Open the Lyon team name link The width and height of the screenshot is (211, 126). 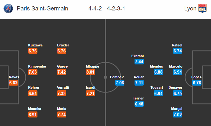point(190,9)
